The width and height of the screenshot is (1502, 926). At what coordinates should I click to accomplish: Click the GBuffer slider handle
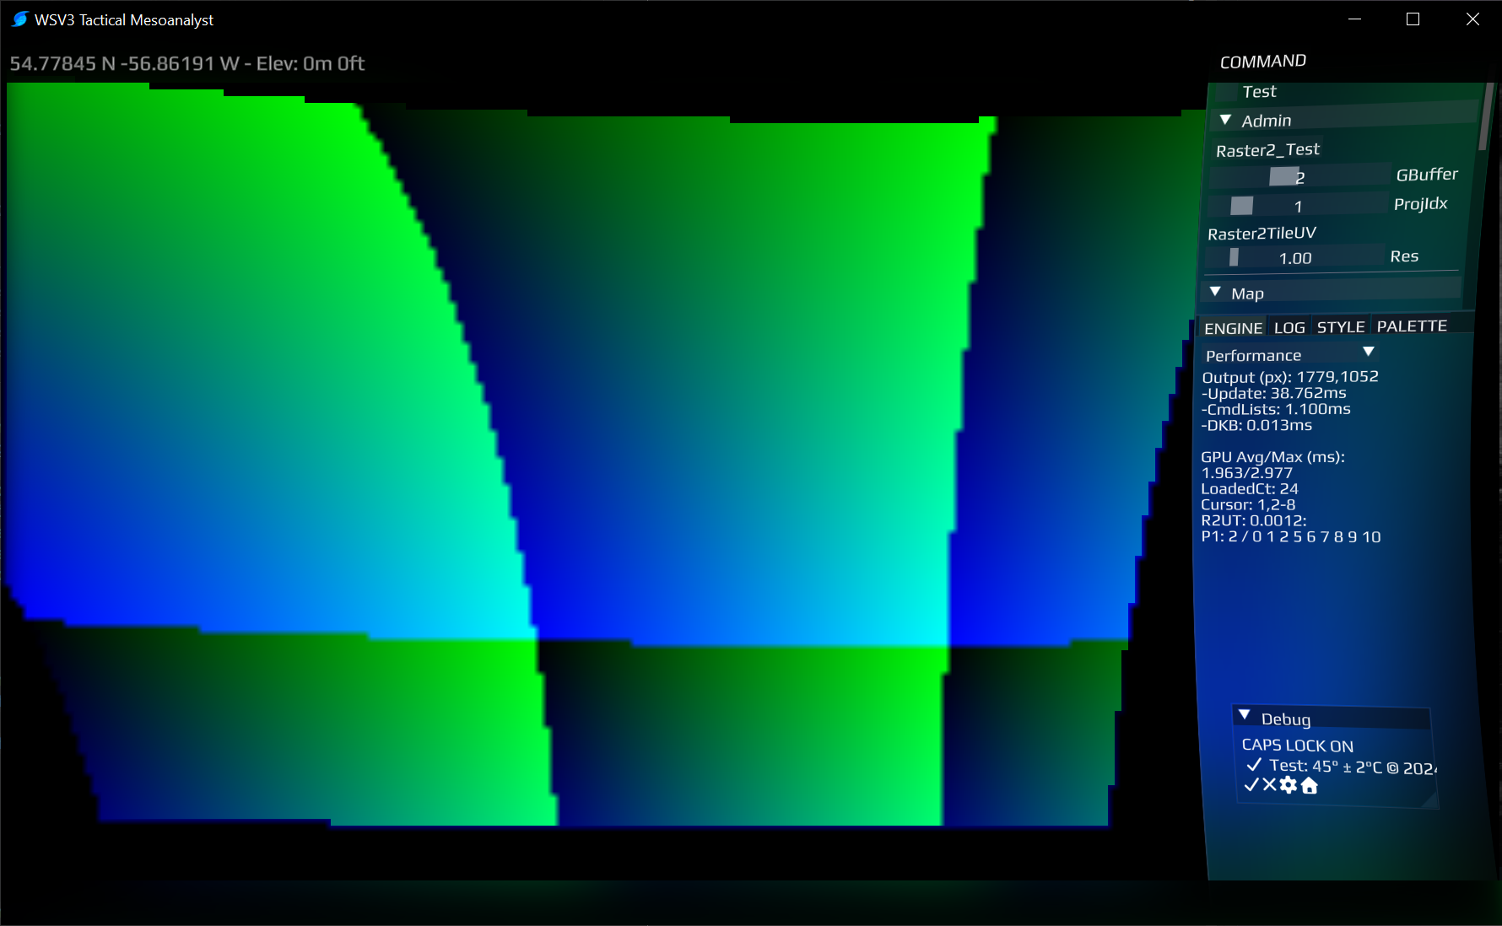coord(1283,176)
